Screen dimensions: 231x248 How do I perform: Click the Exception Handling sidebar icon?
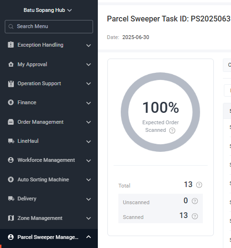[11, 45]
